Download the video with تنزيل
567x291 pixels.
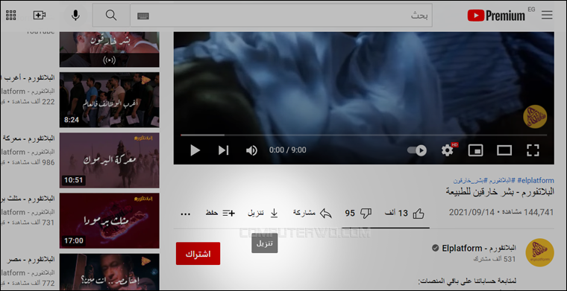[263, 214]
